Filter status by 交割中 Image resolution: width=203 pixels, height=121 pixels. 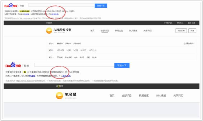point(68,44)
